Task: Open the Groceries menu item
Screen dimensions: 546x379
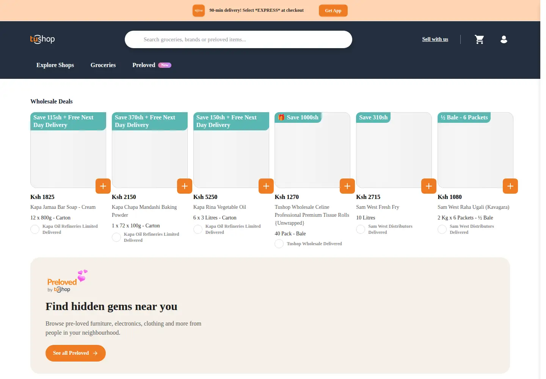Action: (103, 65)
